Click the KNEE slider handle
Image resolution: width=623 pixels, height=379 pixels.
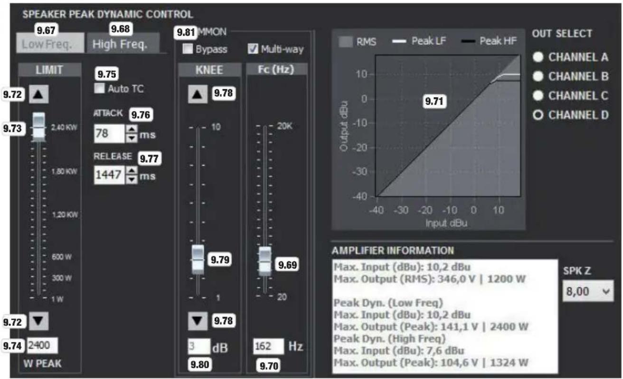point(198,259)
